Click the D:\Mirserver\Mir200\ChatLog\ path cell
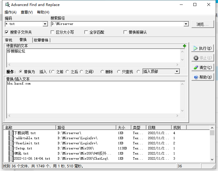Viewport: 218px width, 171px height. [83, 158]
